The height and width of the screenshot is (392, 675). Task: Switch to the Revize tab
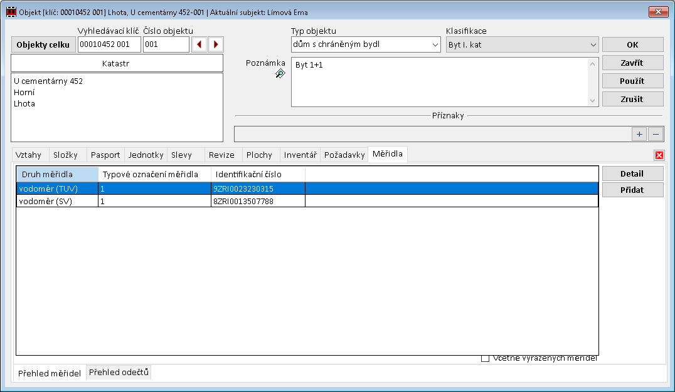point(221,155)
